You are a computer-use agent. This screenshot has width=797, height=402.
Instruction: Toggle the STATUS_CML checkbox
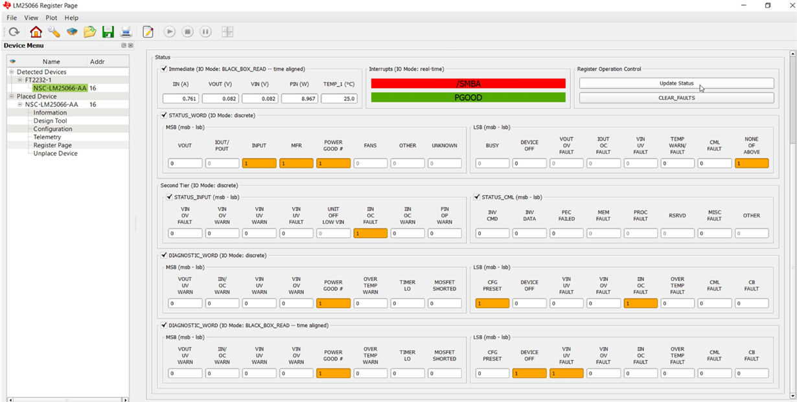[477, 197]
